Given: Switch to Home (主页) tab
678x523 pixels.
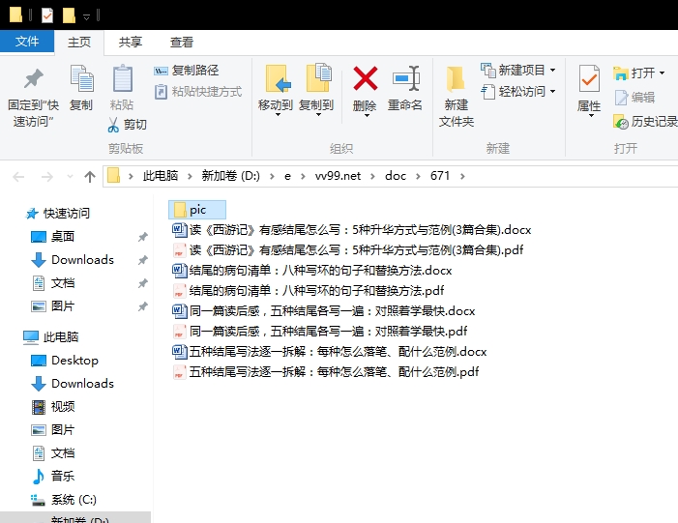Looking at the screenshot, I should coord(79,42).
